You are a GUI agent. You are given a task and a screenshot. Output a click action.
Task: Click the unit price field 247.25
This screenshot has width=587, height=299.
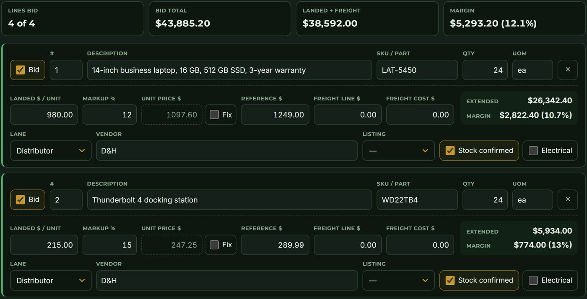172,245
